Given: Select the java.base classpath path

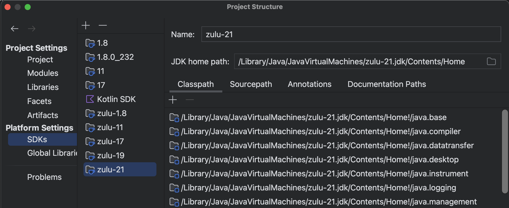Looking at the screenshot, I should point(314,117).
